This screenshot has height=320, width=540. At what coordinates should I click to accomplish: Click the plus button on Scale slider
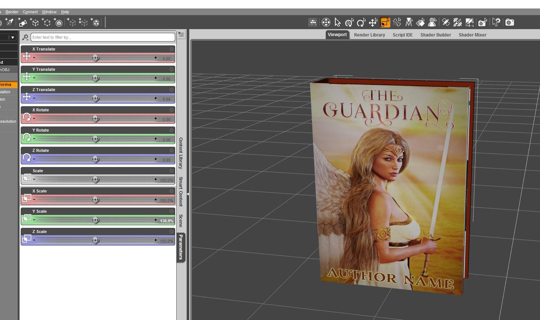coord(156,179)
